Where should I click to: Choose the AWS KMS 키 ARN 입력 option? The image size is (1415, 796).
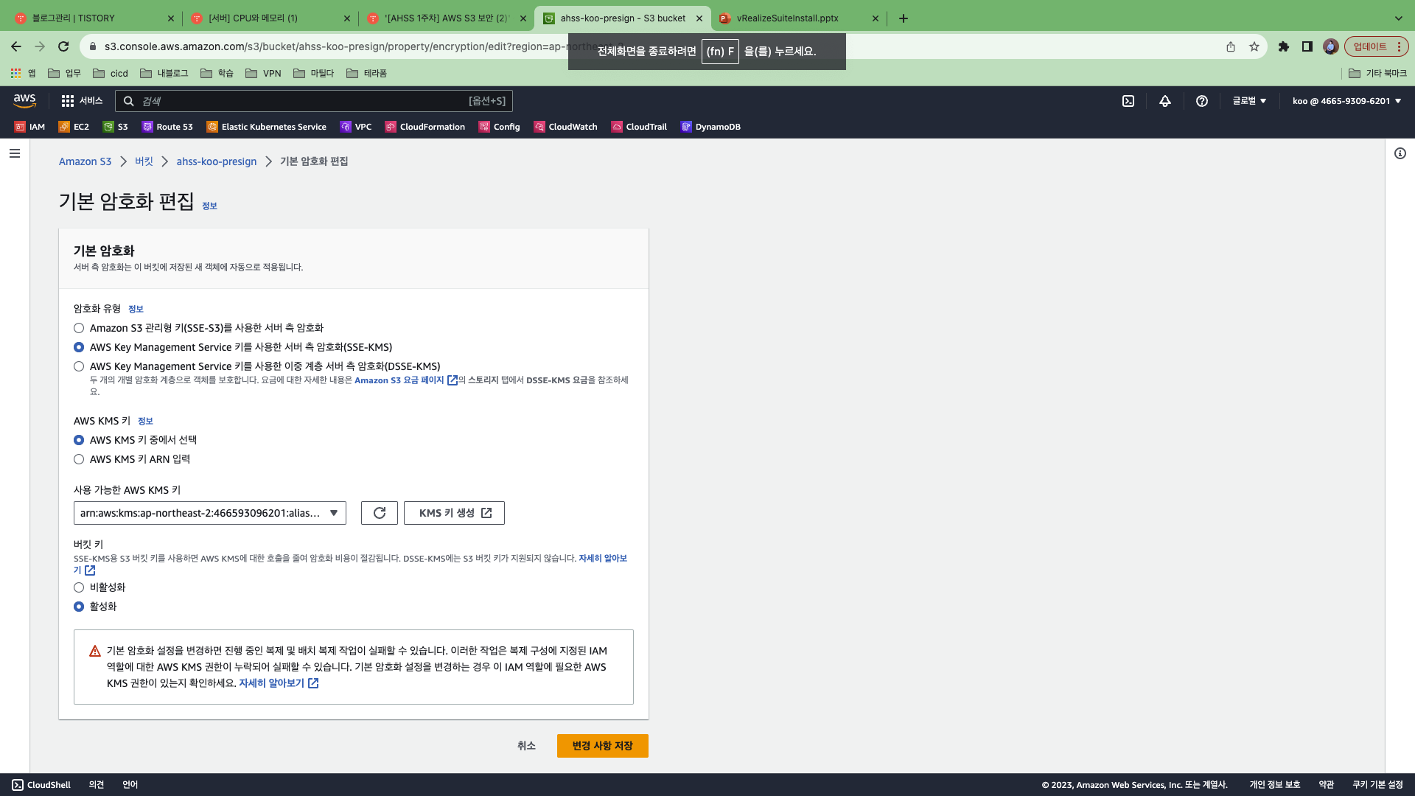click(x=79, y=459)
